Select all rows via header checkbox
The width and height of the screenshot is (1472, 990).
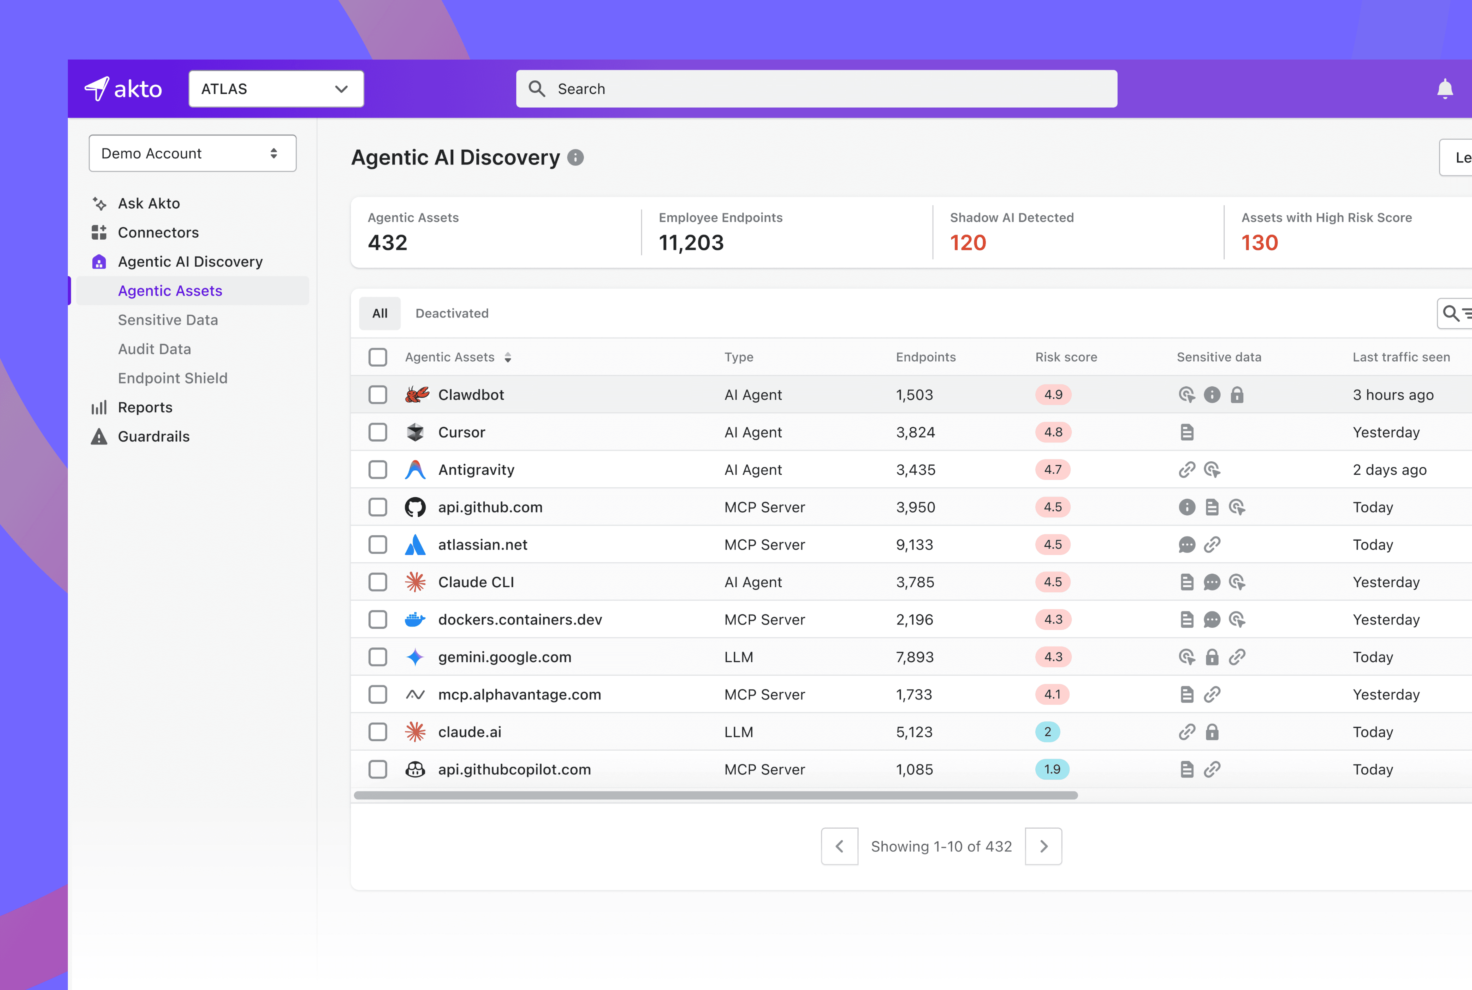[377, 357]
